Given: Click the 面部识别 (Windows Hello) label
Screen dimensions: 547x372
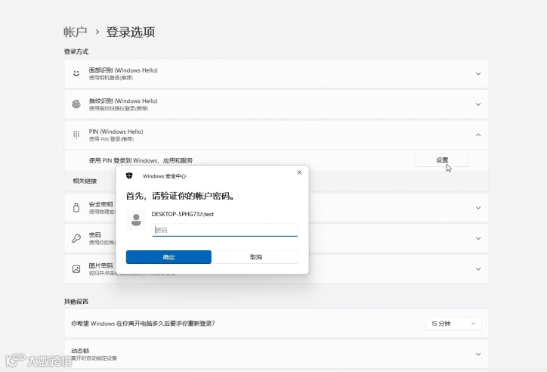Looking at the screenshot, I should click(123, 70).
